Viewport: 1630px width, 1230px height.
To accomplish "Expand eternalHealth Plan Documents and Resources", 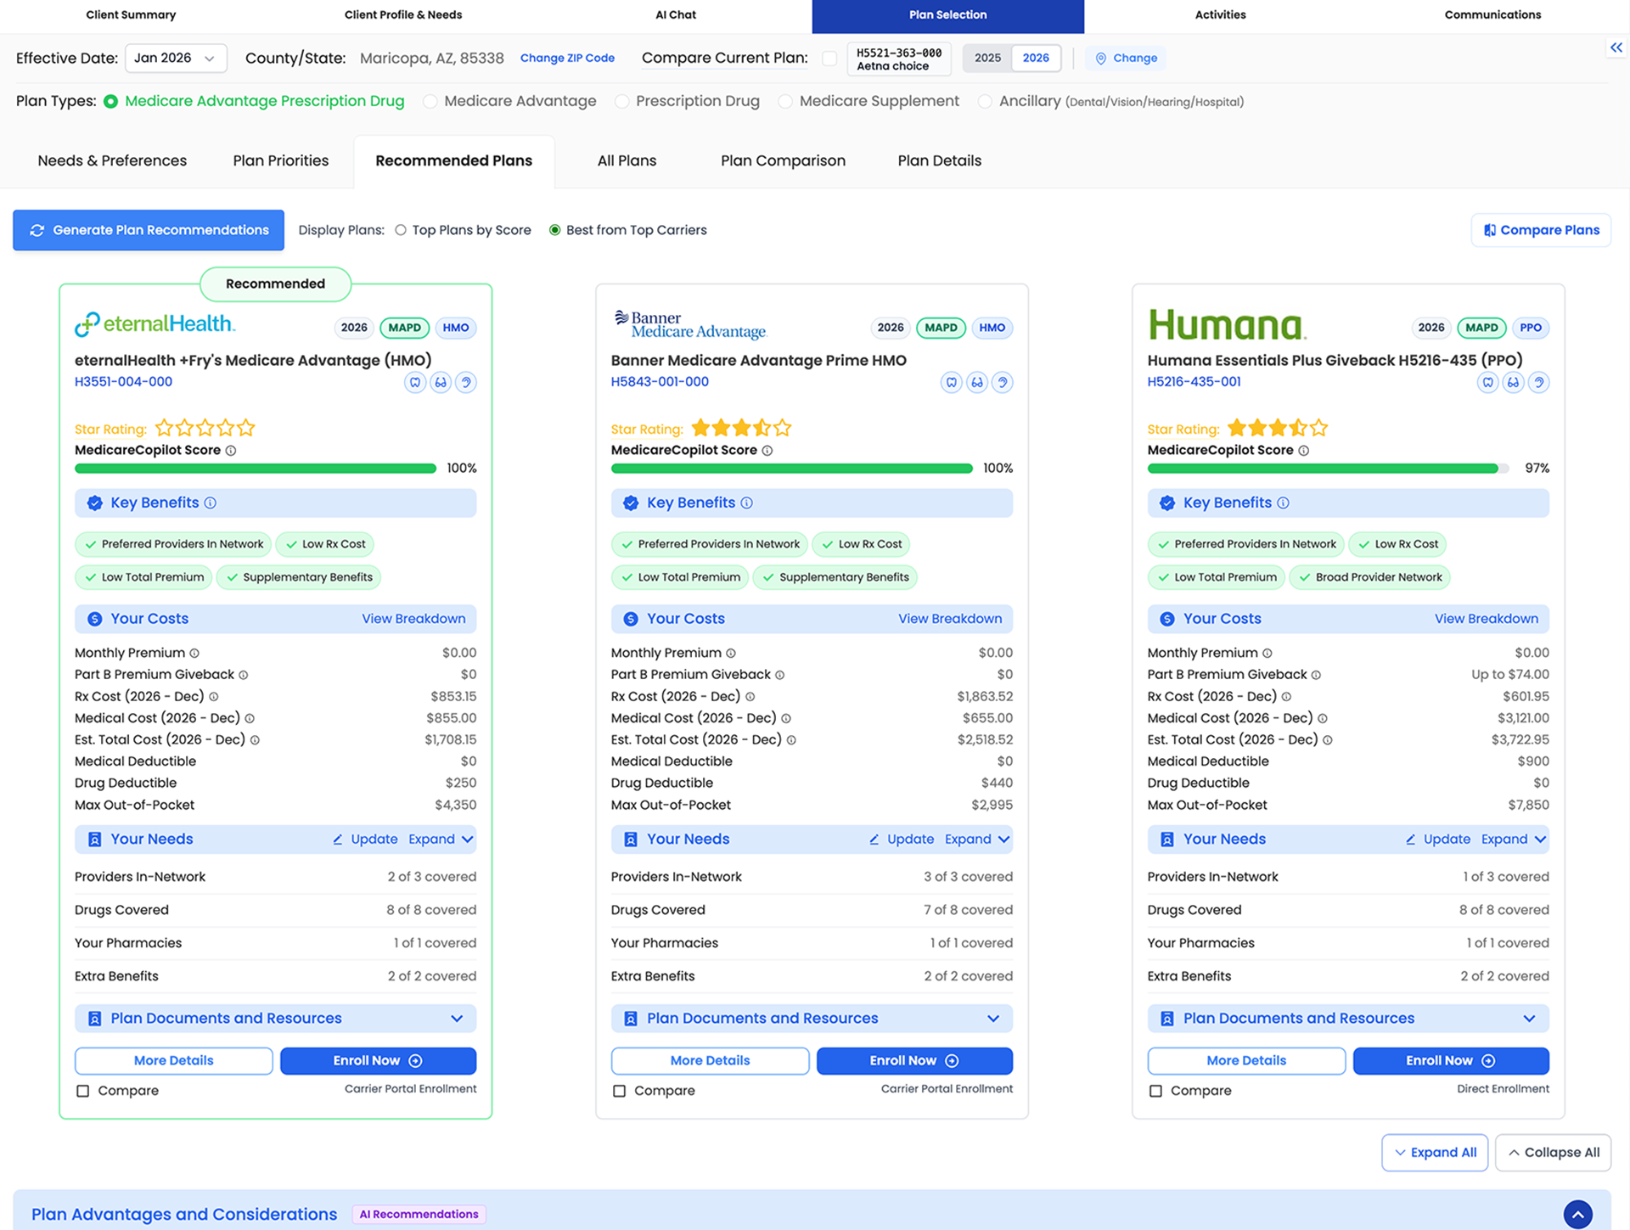I will (x=457, y=1019).
